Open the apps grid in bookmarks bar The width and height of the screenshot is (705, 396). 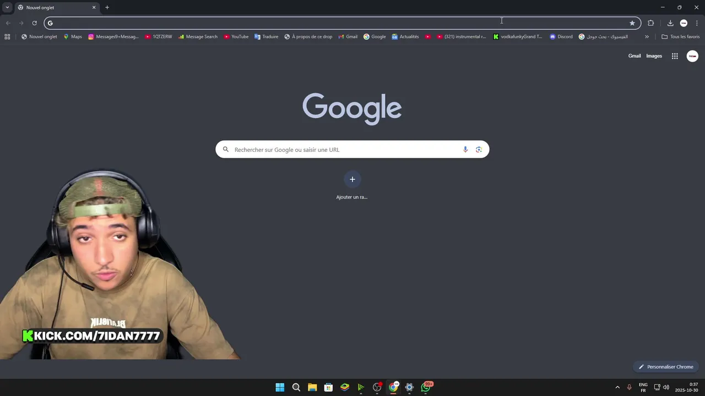[x=7, y=37]
